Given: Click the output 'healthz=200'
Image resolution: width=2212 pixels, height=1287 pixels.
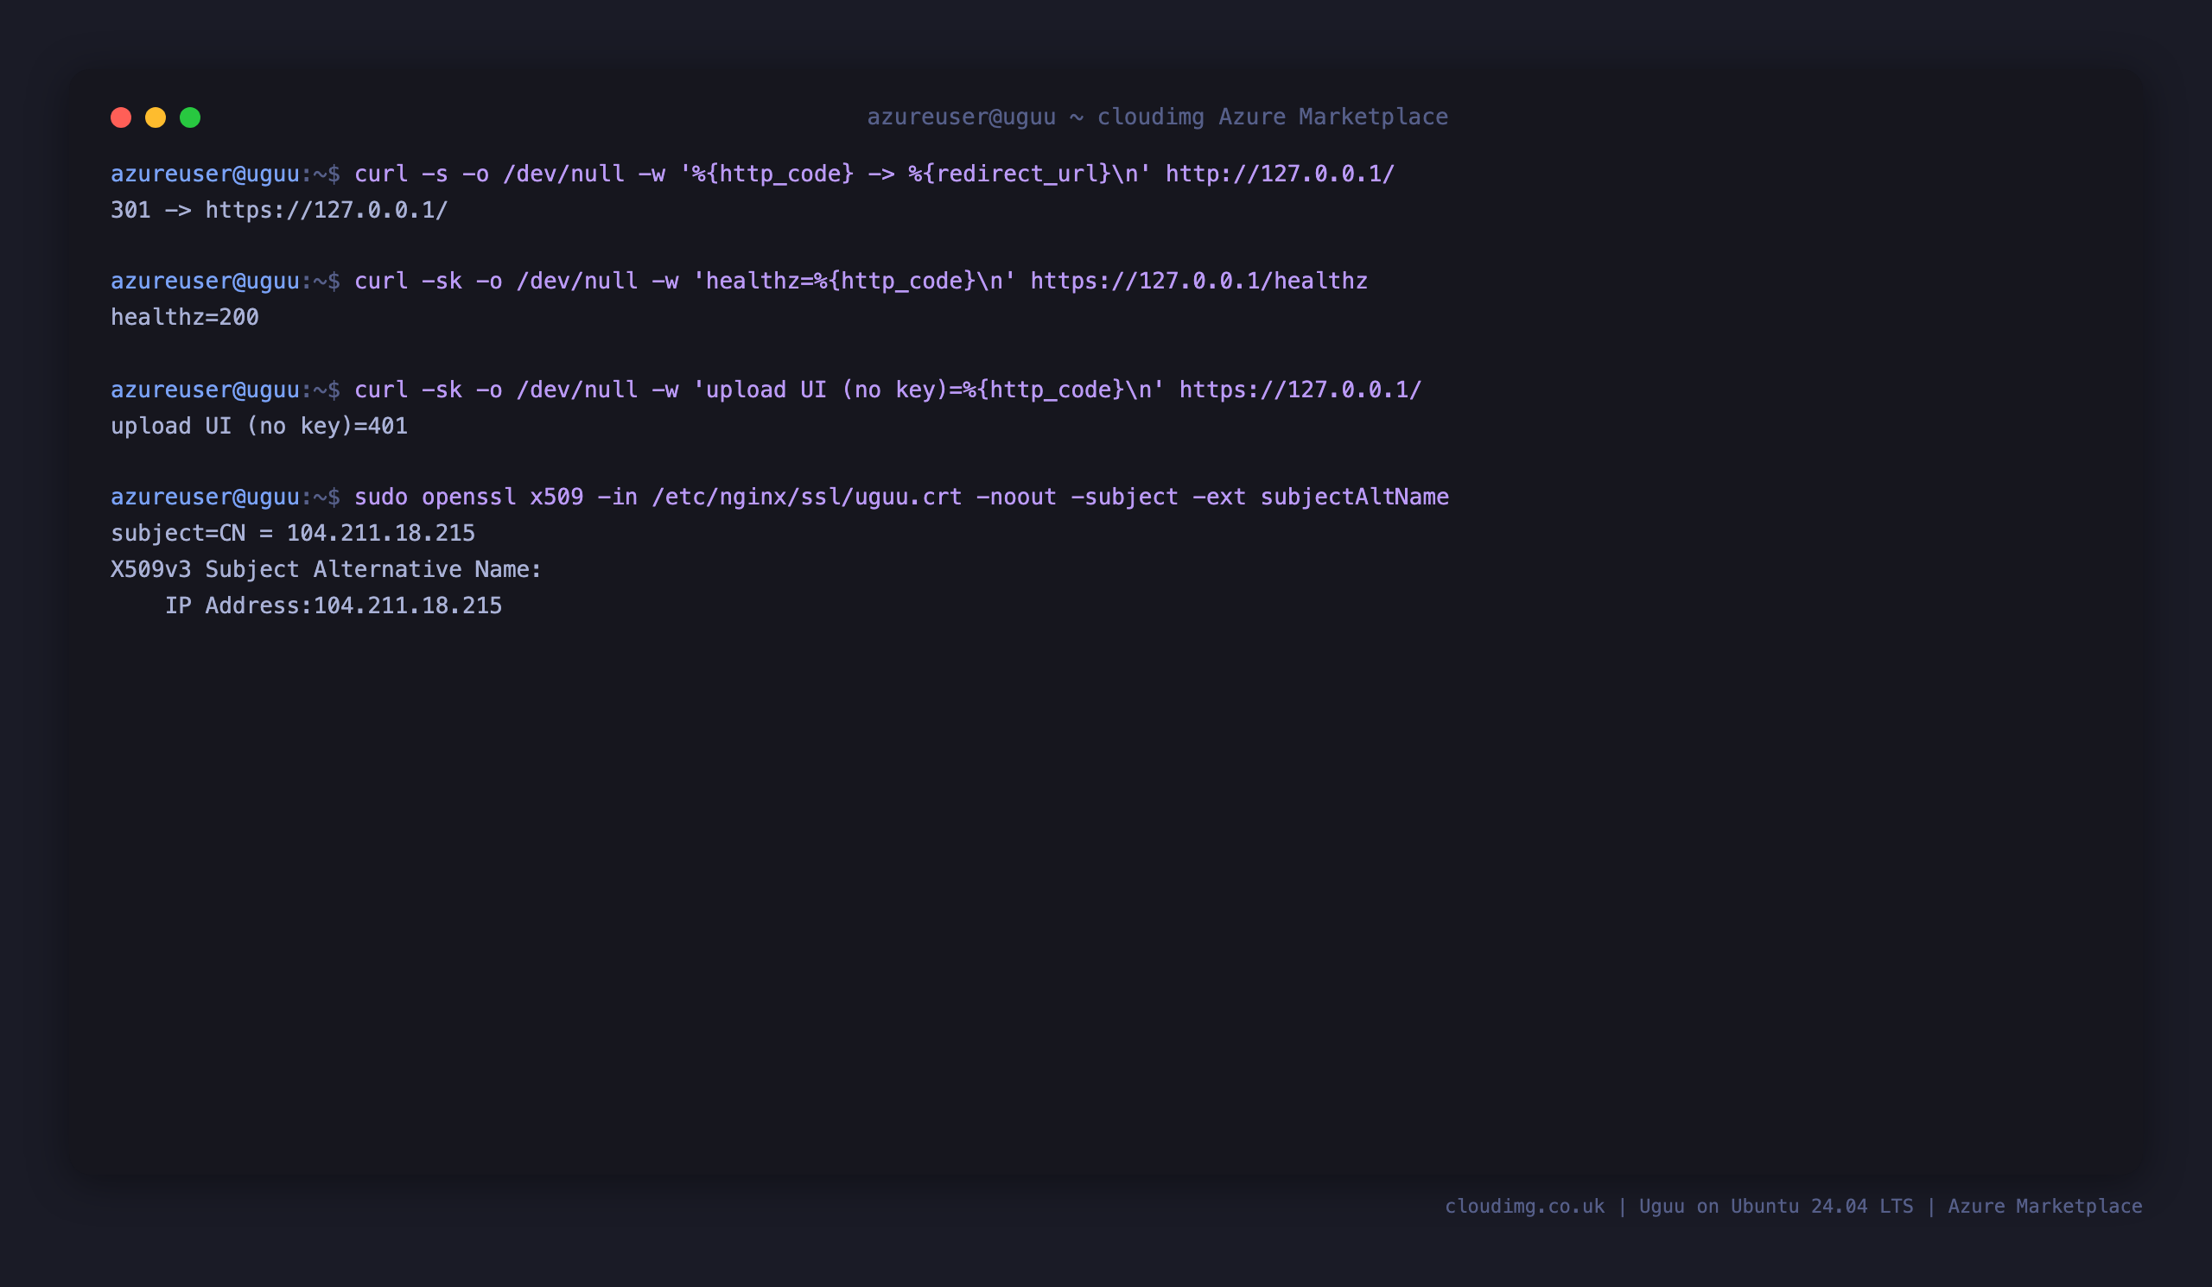Looking at the screenshot, I should tap(184, 317).
